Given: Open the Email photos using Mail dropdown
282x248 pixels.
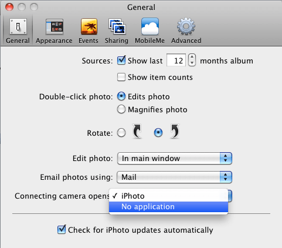Looking at the screenshot, I should pos(175,177).
